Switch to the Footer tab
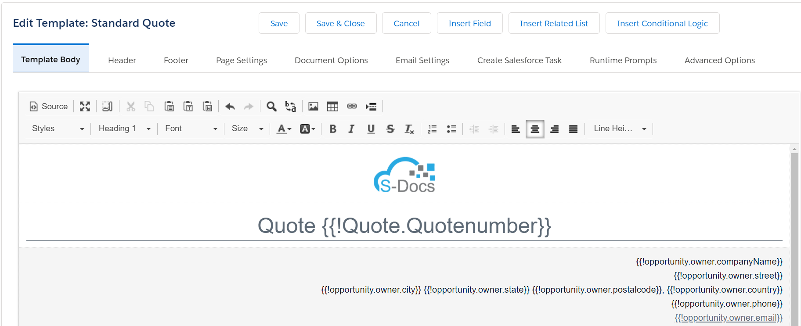The width and height of the screenshot is (801, 326). (x=176, y=60)
